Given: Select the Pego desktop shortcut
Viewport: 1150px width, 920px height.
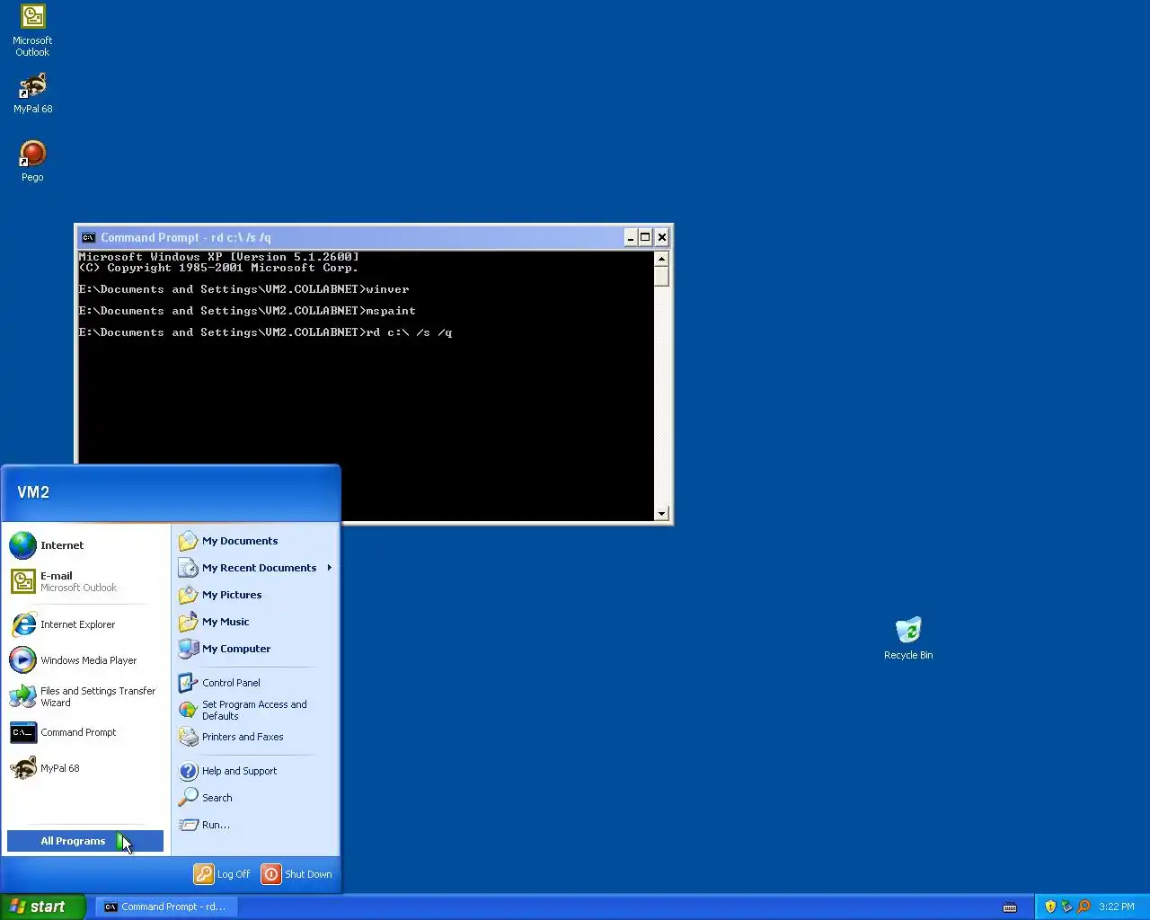Looking at the screenshot, I should [x=32, y=161].
